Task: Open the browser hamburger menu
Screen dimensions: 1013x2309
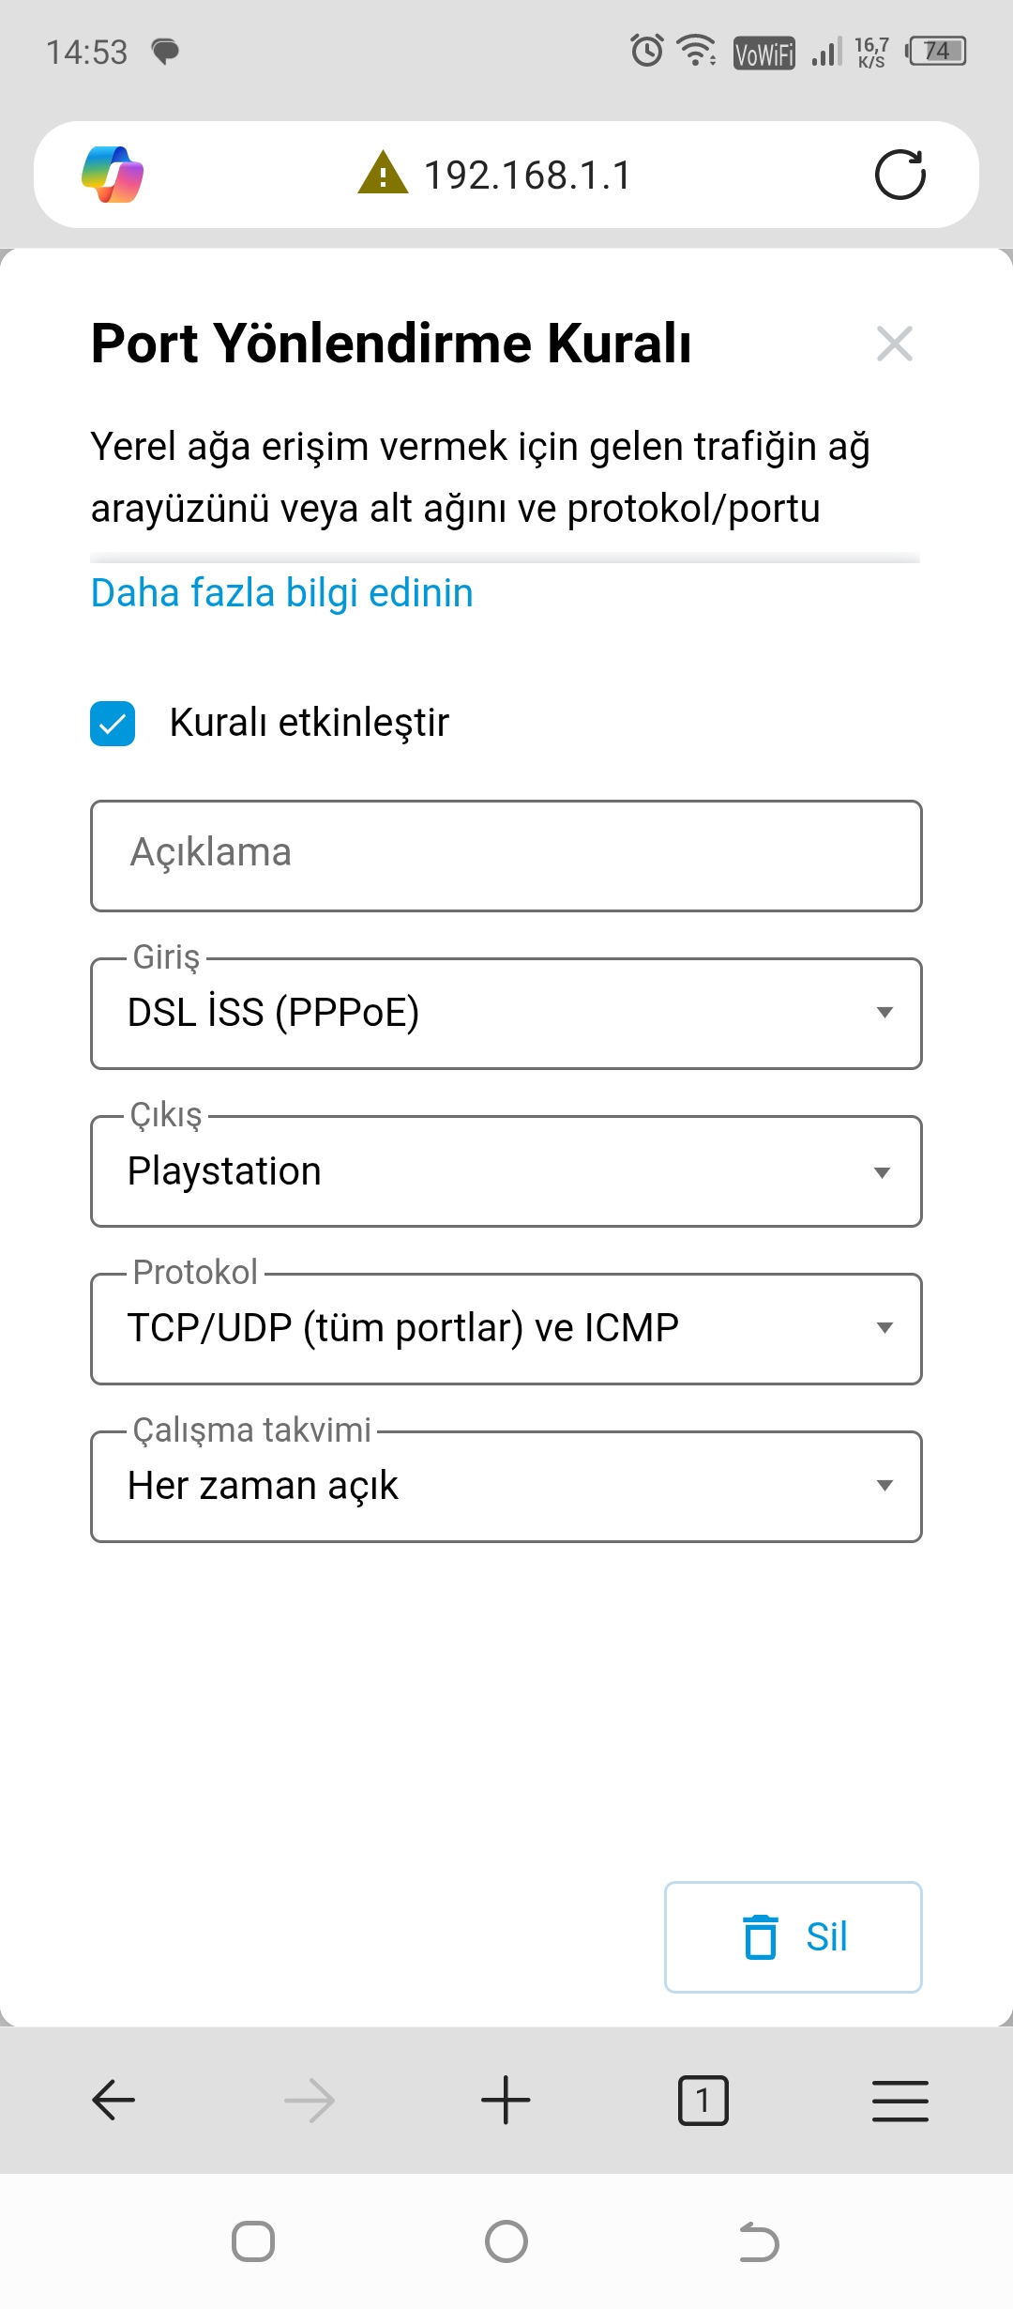Action: coord(900,2100)
